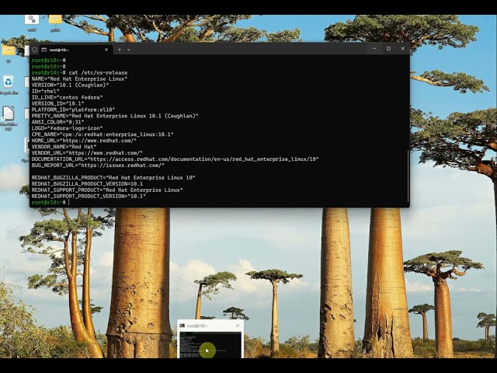
Task: Maximize the terminal window
Action: click(388, 48)
